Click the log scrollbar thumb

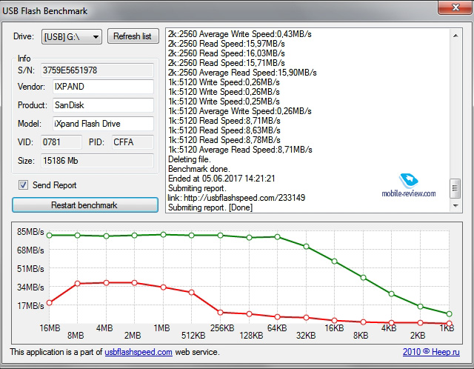pos(455,188)
